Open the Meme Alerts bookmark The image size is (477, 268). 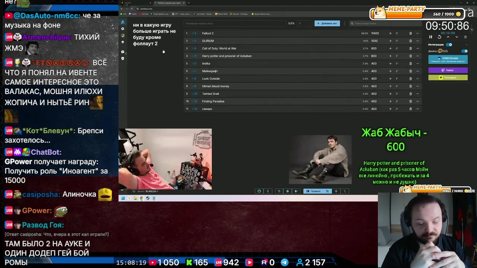[x=221, y=14]
